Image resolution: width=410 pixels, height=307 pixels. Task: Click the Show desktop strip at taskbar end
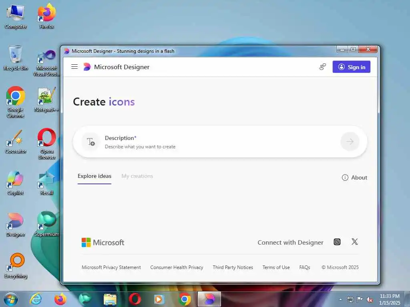point(407,299)
